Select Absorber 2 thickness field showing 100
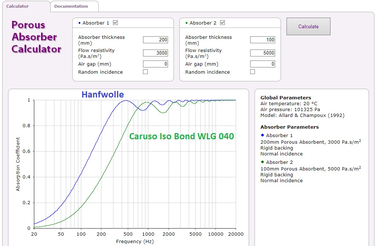This screenshot has height=246, width=380. click(263, 40)
